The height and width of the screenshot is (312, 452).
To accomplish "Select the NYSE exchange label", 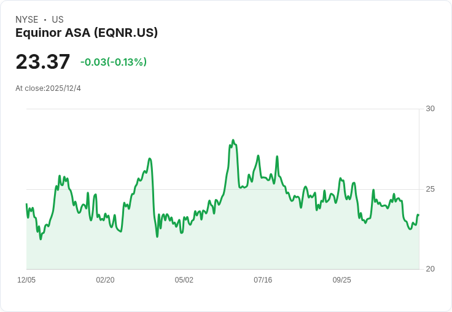I will 27,20.
